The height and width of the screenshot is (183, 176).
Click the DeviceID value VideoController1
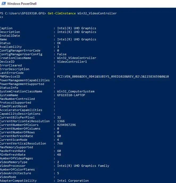tap(72, 62)
